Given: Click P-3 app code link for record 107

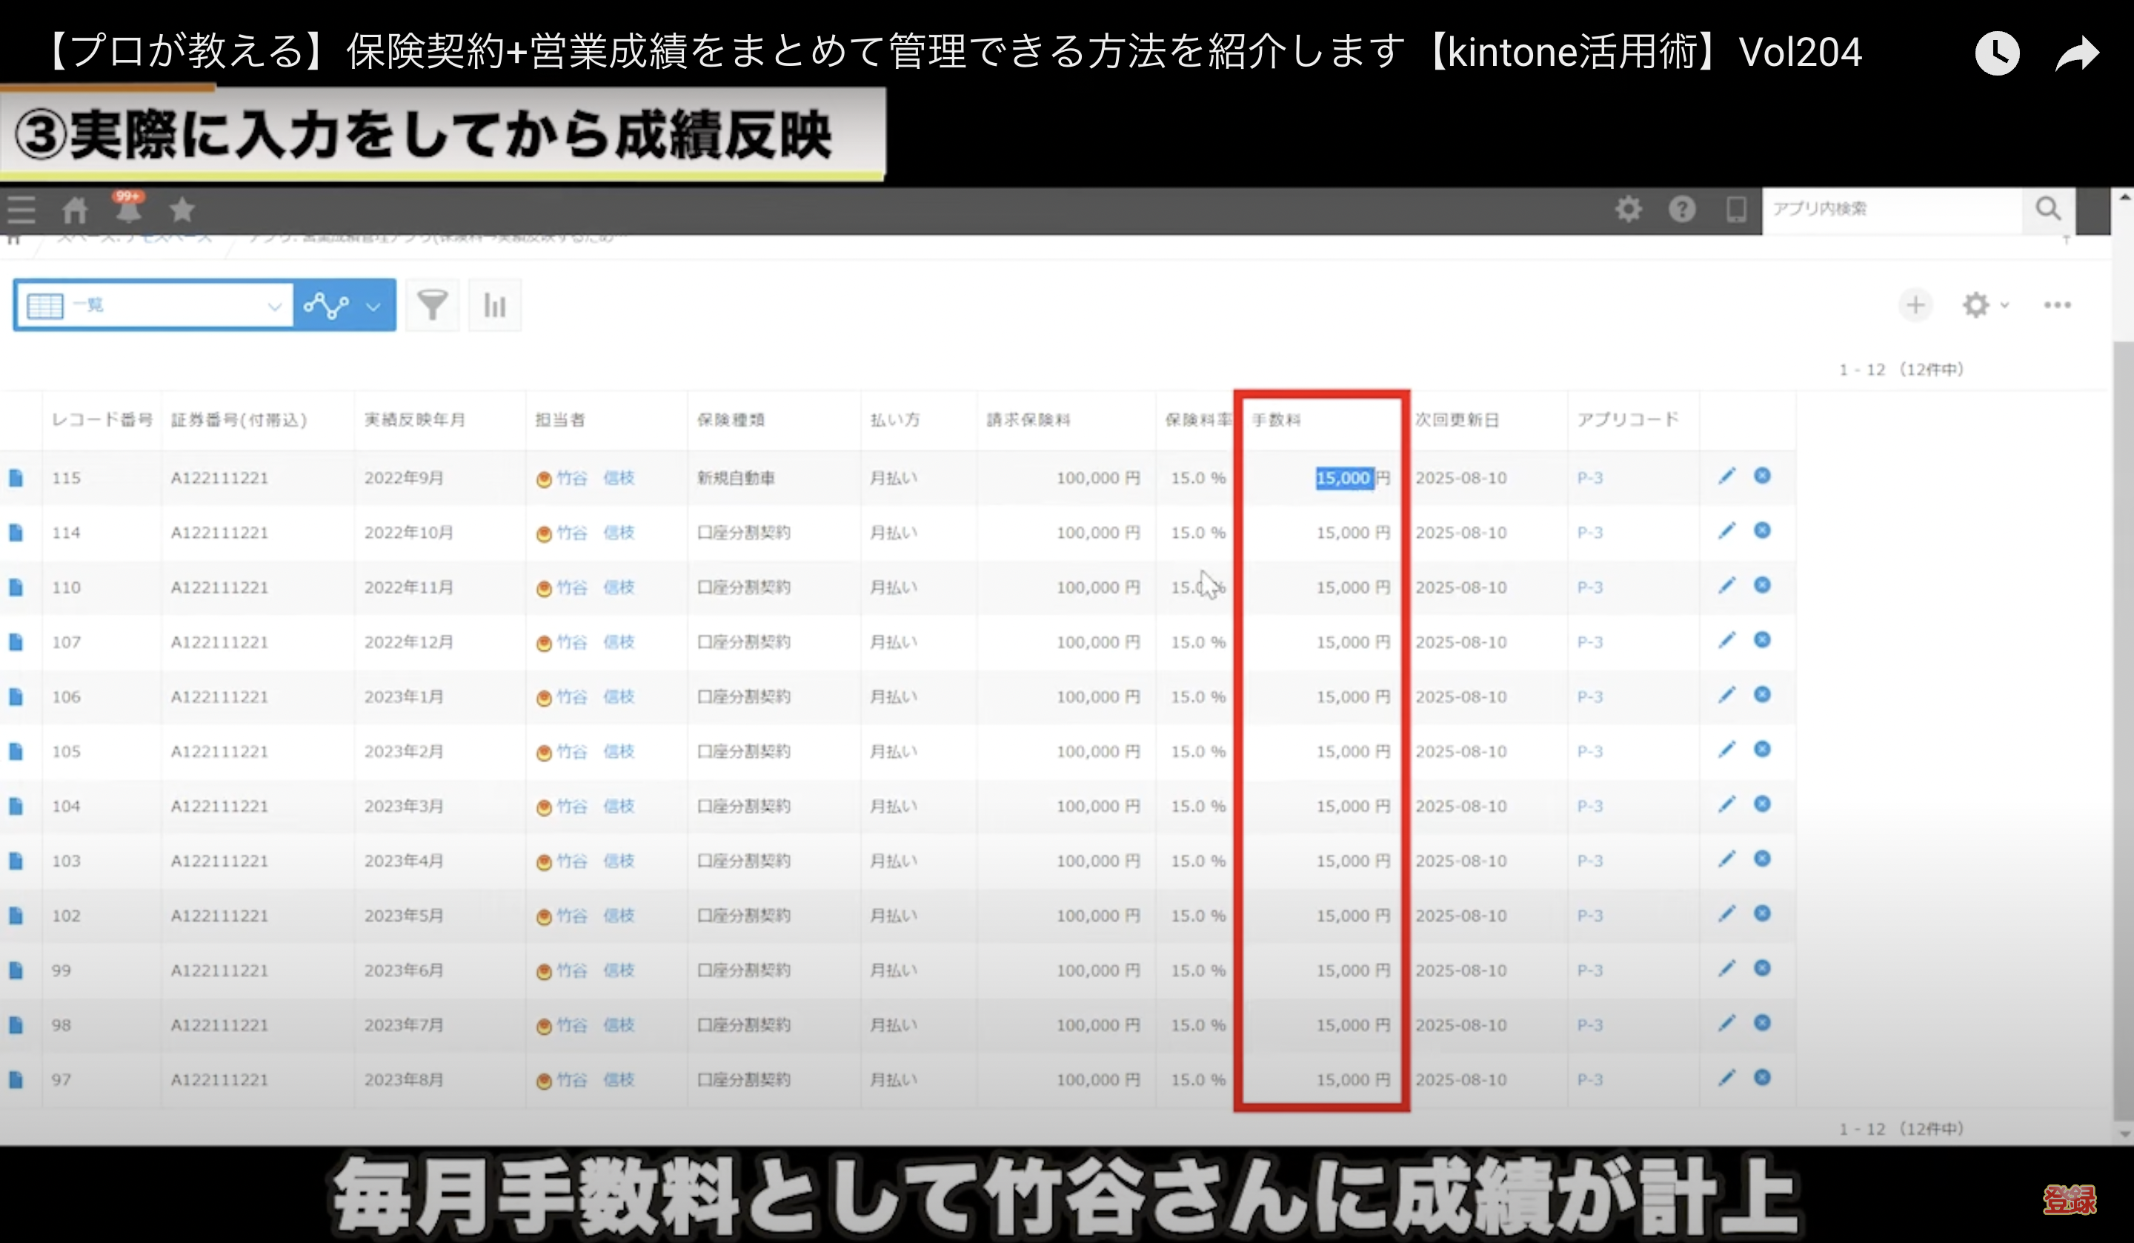Looking at the screenshot, I should [1589, 642].
